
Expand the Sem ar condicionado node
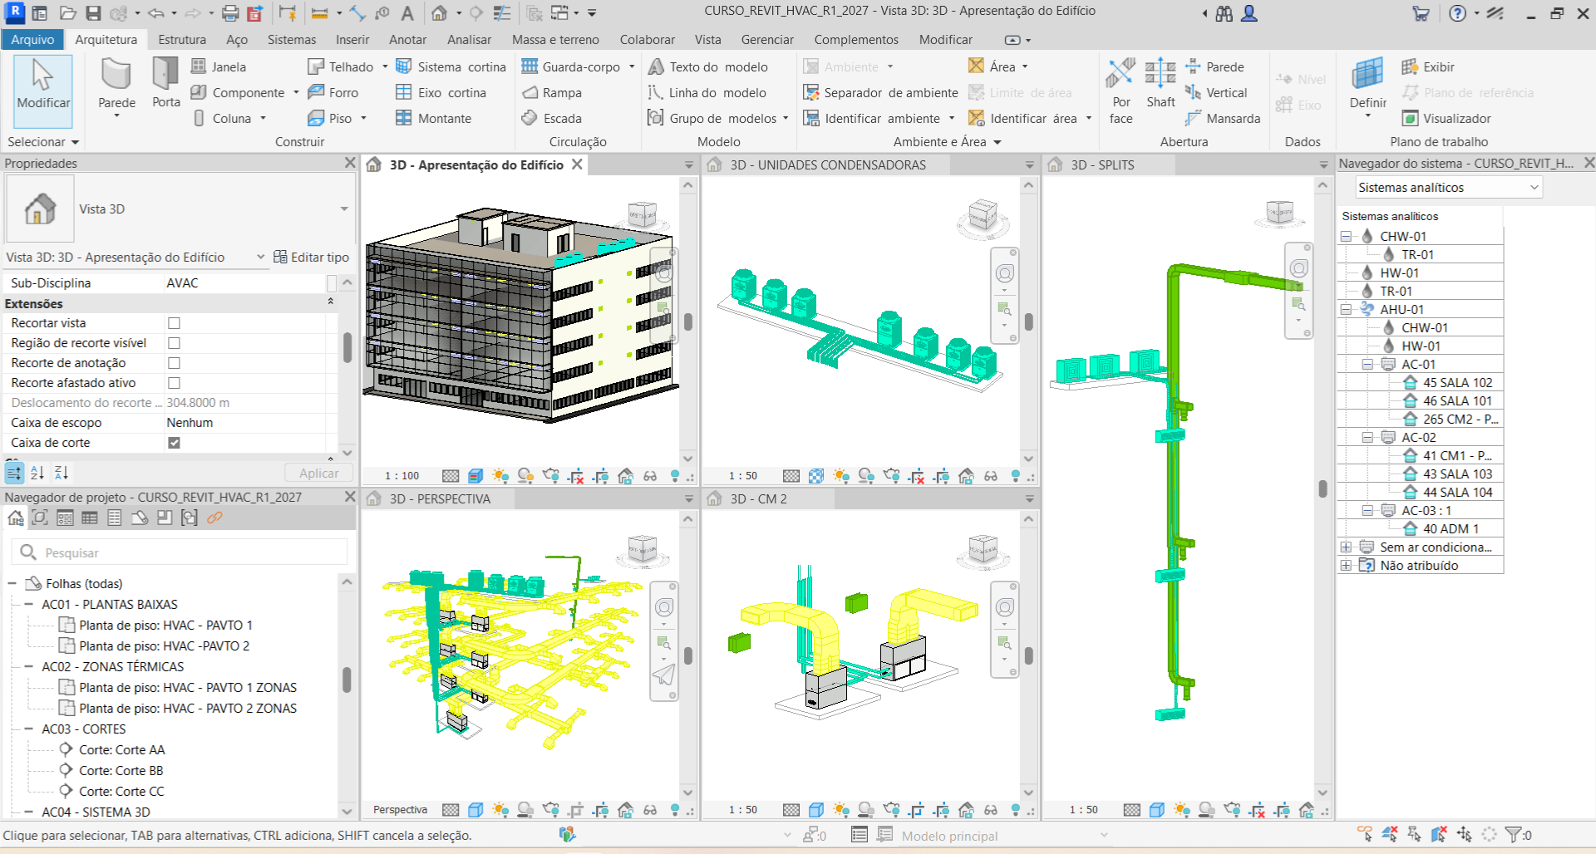(1346, 547)
